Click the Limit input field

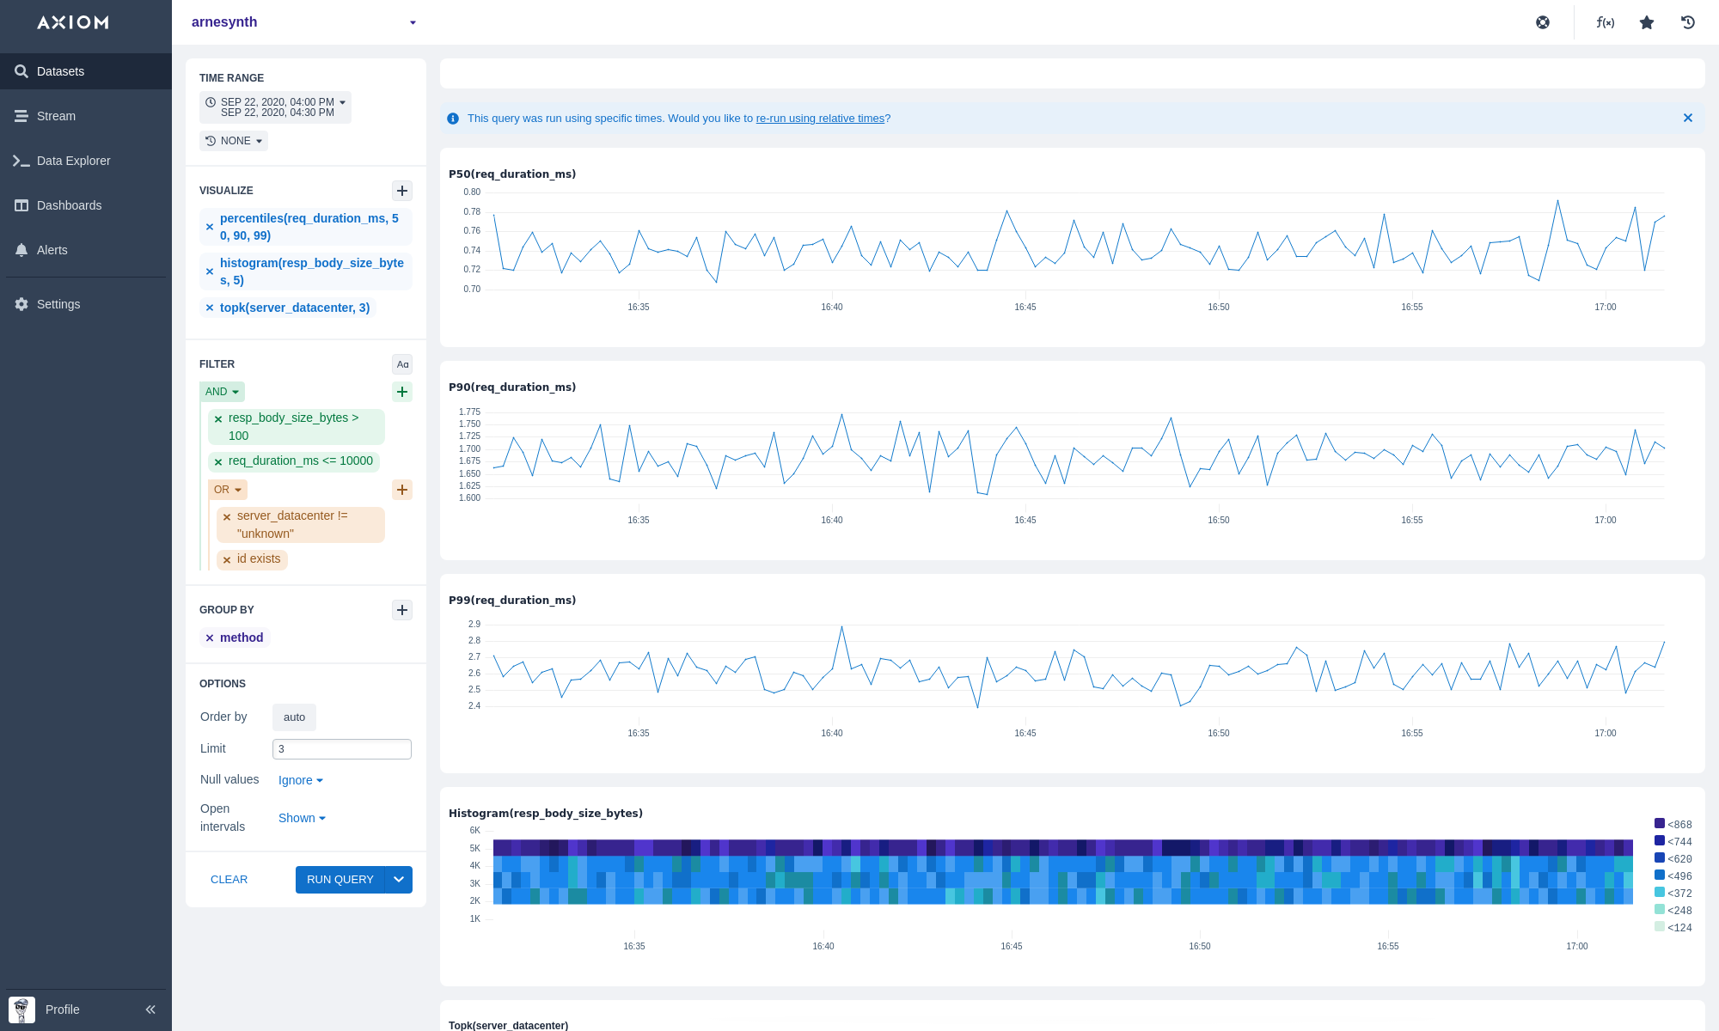point(341,749)
